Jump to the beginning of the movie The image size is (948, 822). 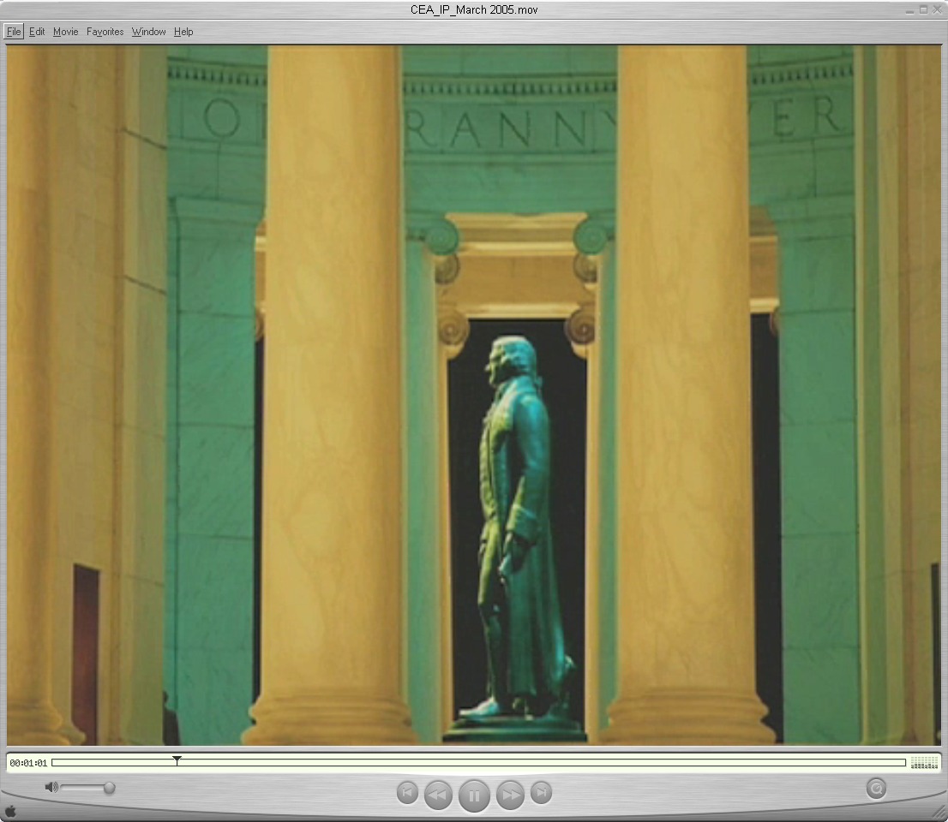point(407,793)
